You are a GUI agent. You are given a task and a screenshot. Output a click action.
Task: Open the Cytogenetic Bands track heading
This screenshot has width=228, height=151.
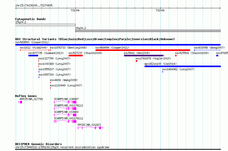coord(30,19)
